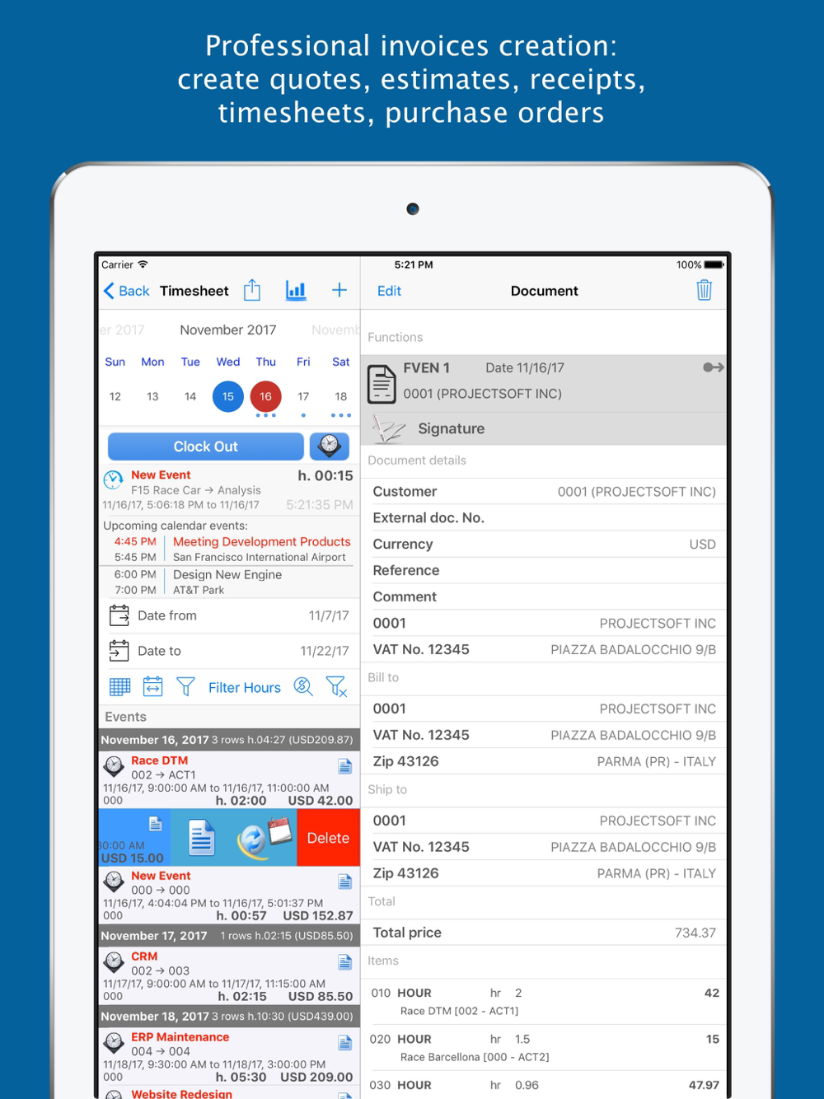The height and width of the screenshot is (1099, 824).
Task: Tap Edit in the Document header
Action: [389, 291]
